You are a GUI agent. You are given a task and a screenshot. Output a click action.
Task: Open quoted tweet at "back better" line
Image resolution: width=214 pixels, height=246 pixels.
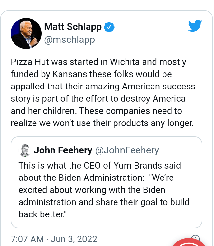pyautogui.click(x=41, y=214)
